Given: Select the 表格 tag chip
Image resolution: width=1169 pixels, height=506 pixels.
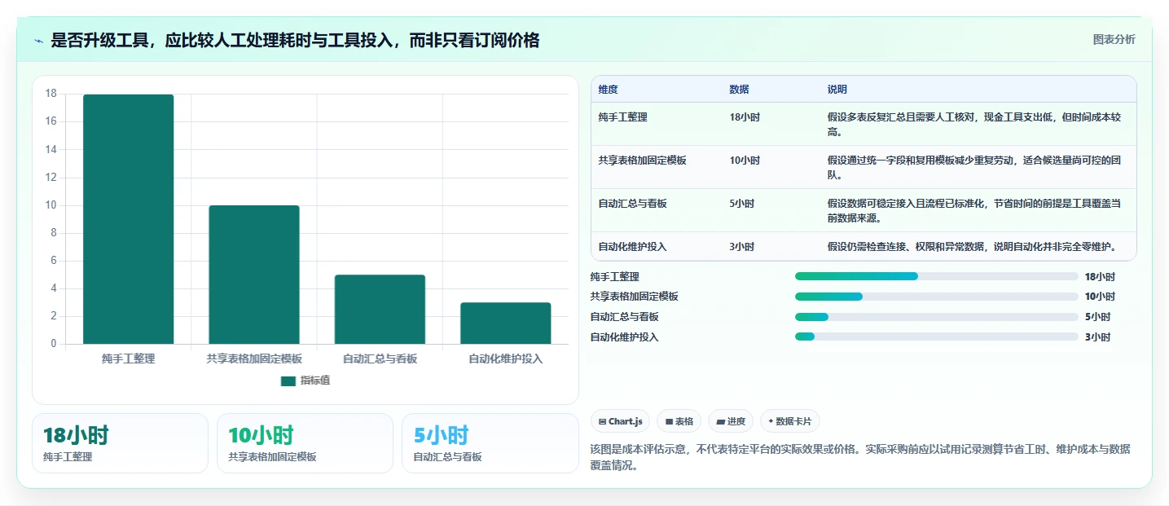Looking at the screenshot, I should click(x=679, y=421).
